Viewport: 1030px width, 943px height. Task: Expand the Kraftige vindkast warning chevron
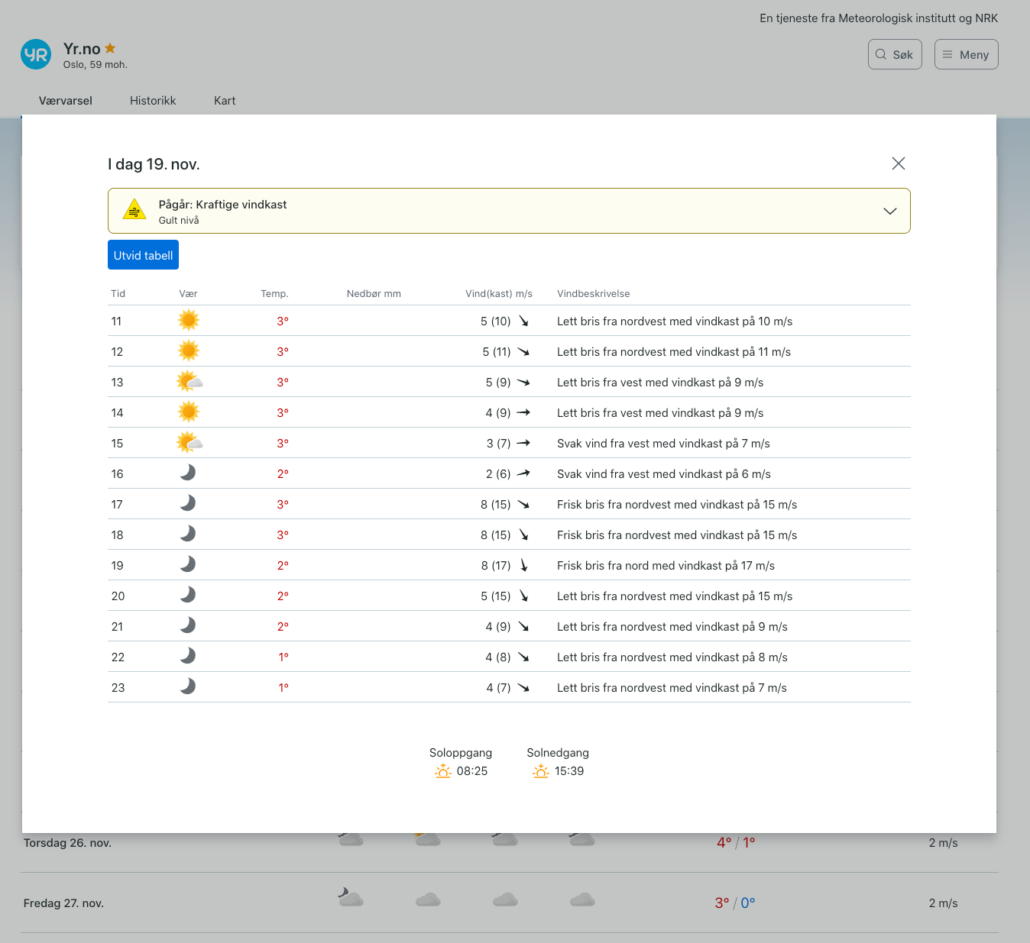(890, 211)
